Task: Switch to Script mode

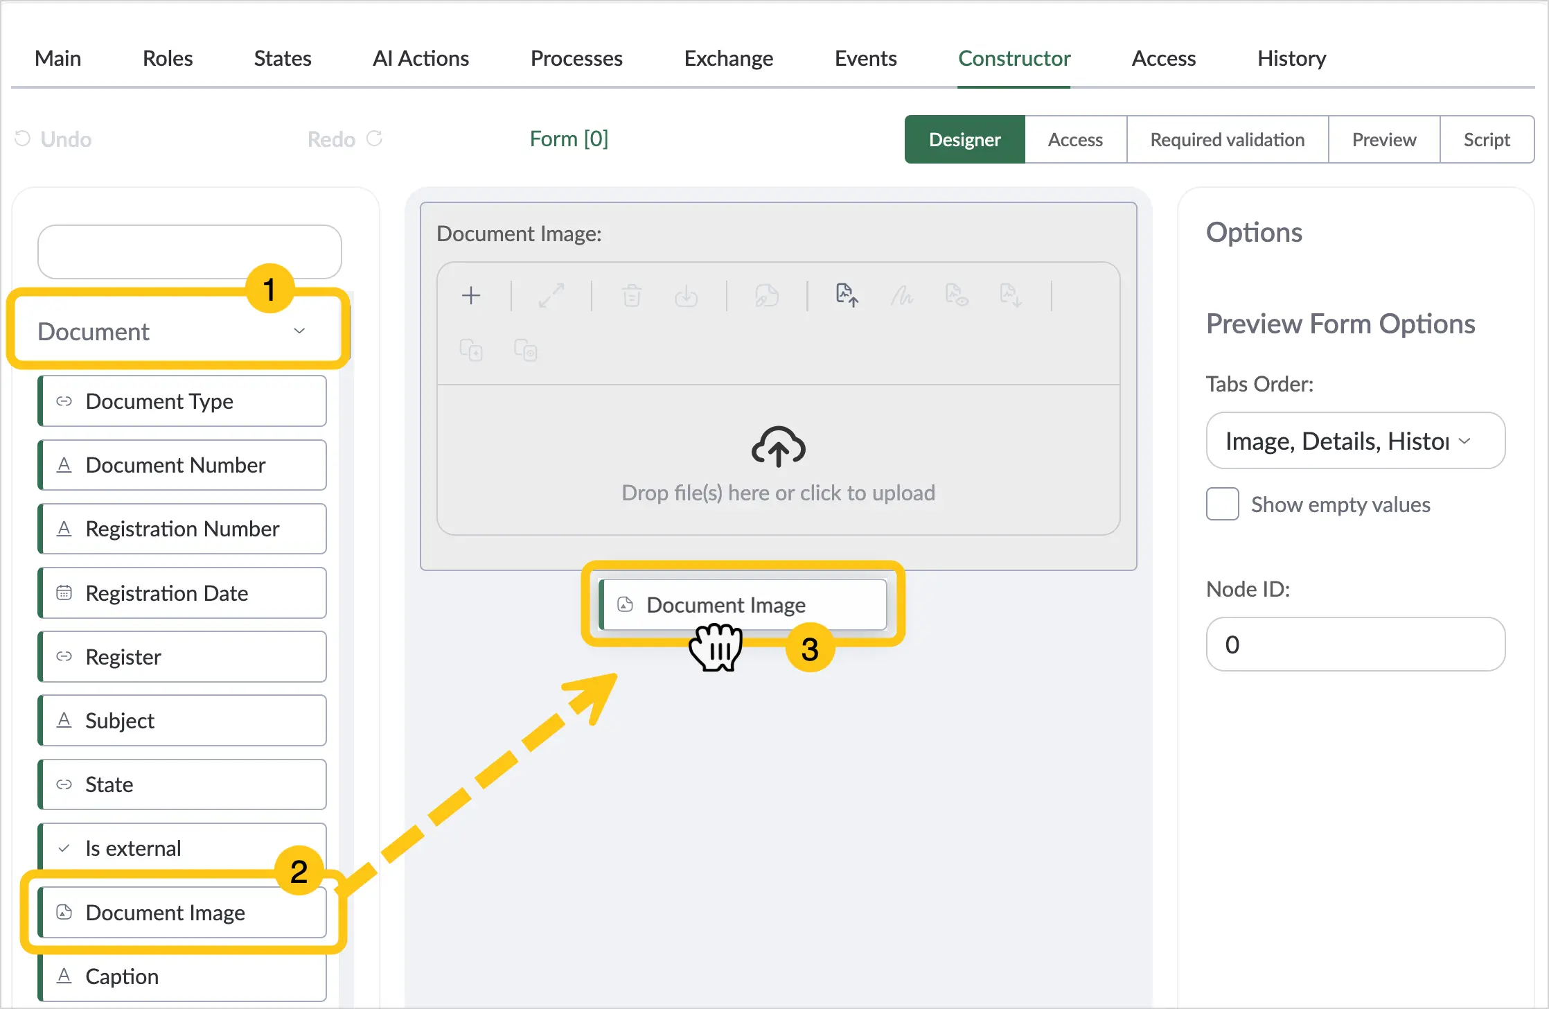Action: (x=1487, y=139)
